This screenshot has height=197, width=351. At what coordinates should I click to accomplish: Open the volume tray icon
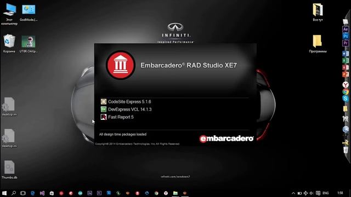312,193
